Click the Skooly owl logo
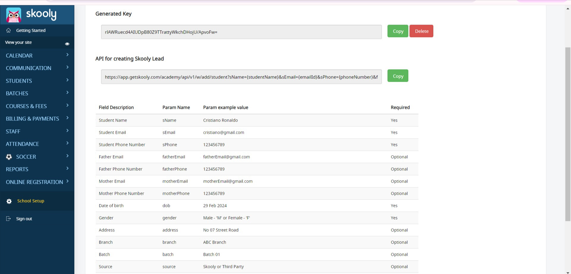This screenshot has width=571, height=274. tap(14, 15)
